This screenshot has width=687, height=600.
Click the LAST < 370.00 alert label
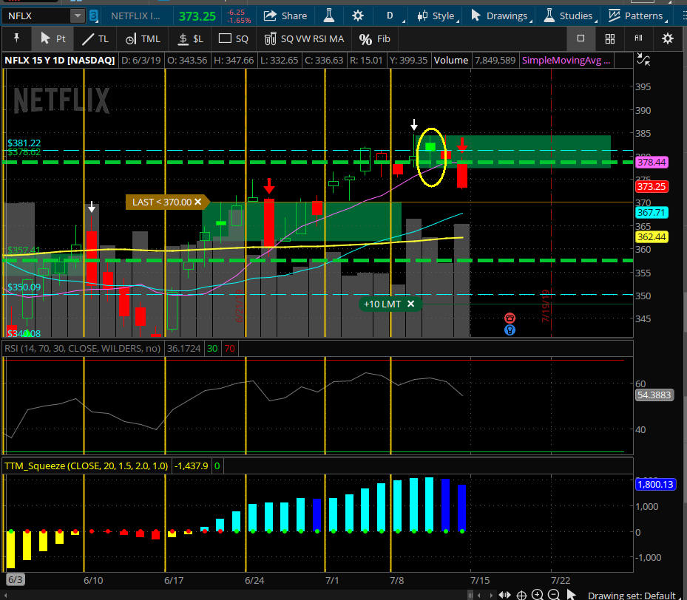tap(163, 202)
